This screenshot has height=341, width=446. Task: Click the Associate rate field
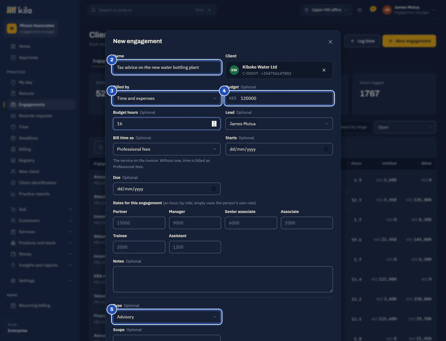pos(307,223)
